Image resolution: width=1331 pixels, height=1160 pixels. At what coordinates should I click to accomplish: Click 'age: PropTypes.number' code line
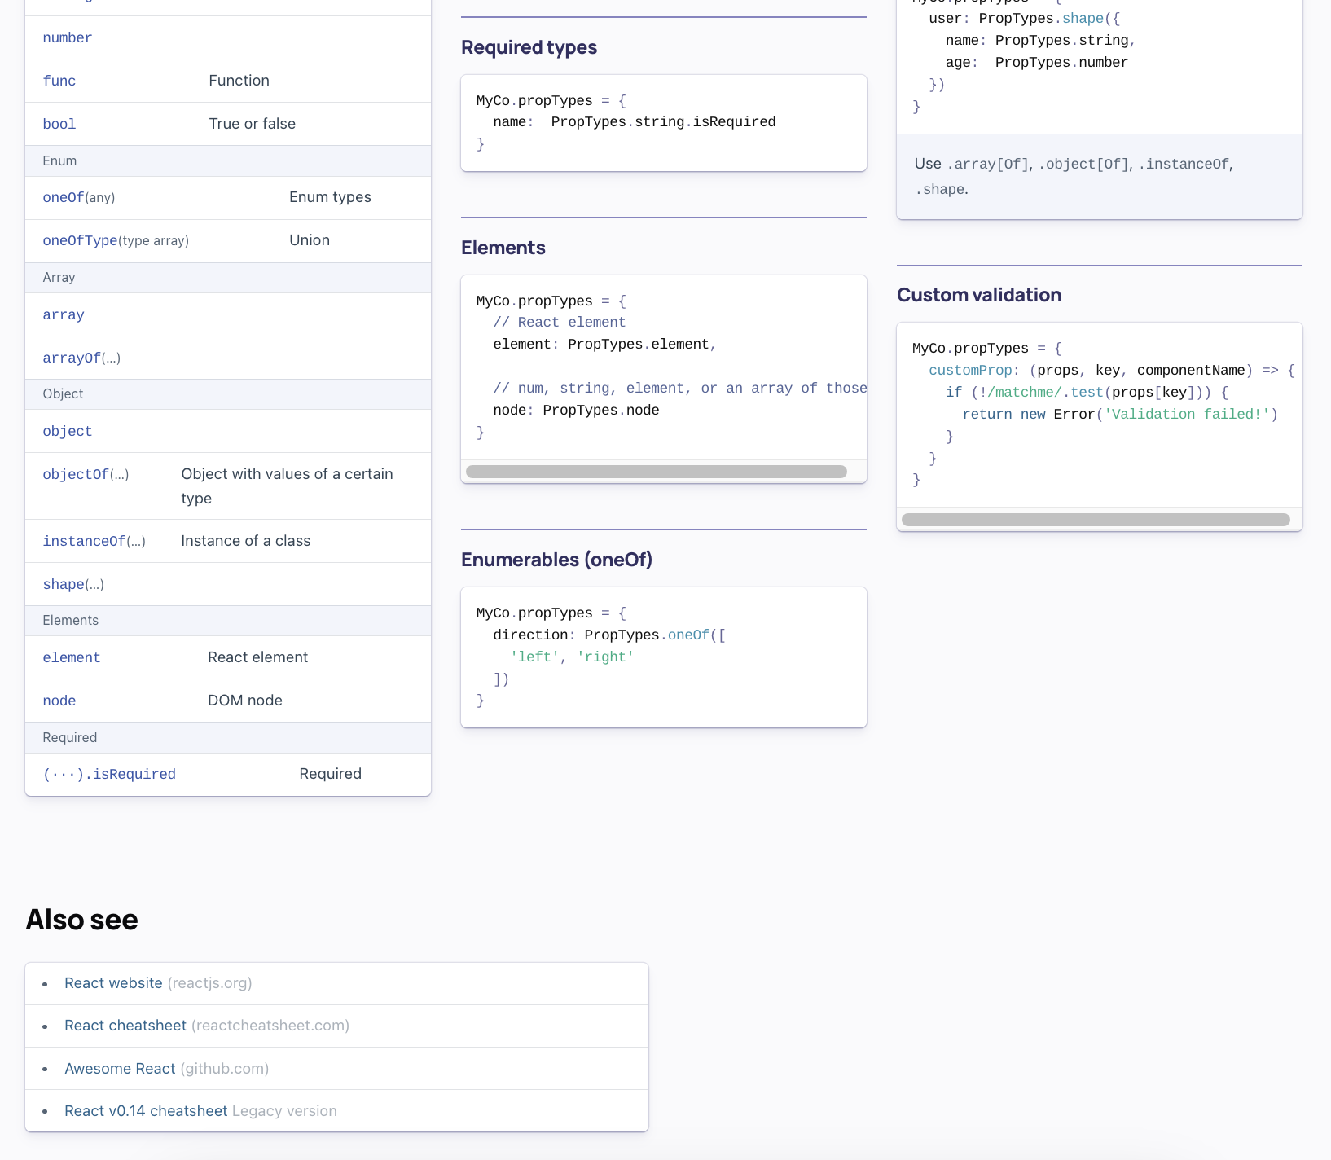(1037, 63)
